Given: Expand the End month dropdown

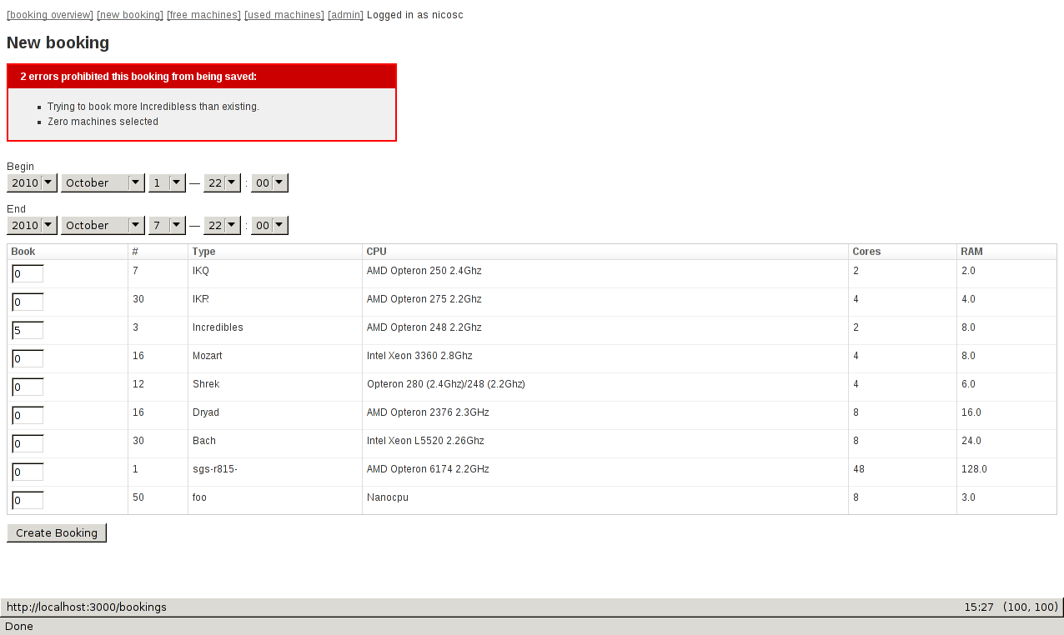Looking at the screenshot, I should tap(103, 225).
